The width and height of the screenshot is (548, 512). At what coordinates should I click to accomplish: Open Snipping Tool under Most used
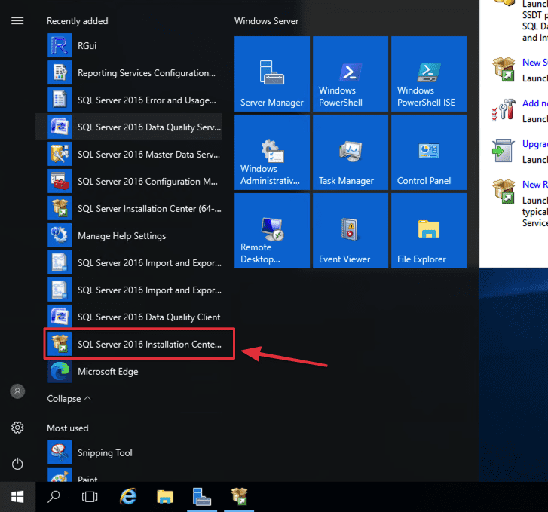click(104, 453)
